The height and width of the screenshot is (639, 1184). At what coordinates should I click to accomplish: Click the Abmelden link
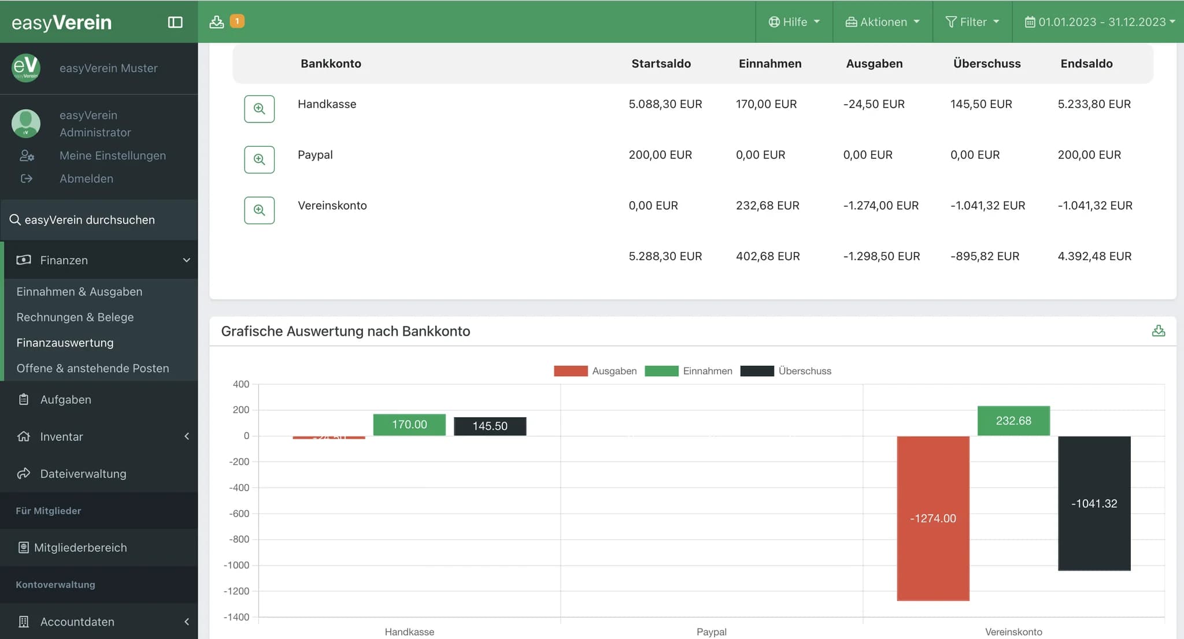pos(86,179)
